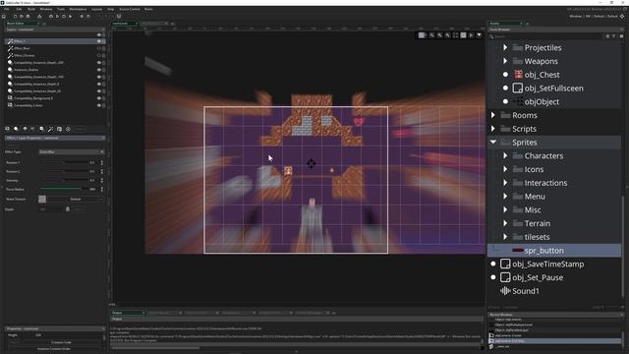Click the fit-to-window icon in canvas toolbar

pyautogui.click(x=455, y=35)
